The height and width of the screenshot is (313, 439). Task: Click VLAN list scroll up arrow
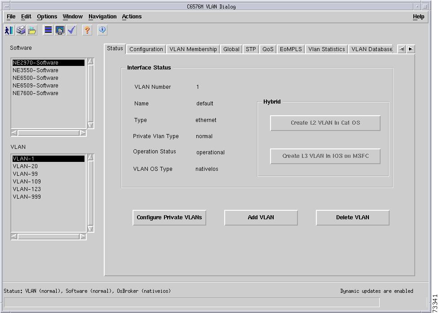click(x=90, y=157)
